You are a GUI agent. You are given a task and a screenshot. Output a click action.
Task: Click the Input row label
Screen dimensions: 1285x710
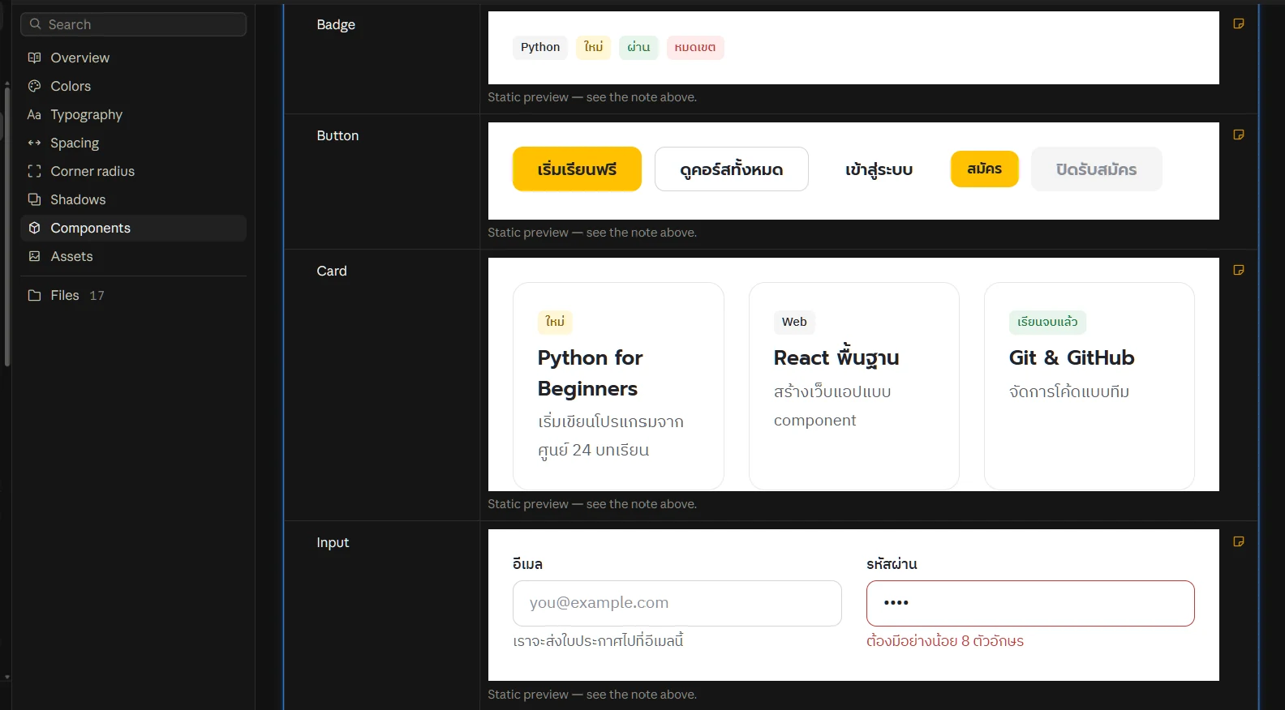(x=333, y=542)
